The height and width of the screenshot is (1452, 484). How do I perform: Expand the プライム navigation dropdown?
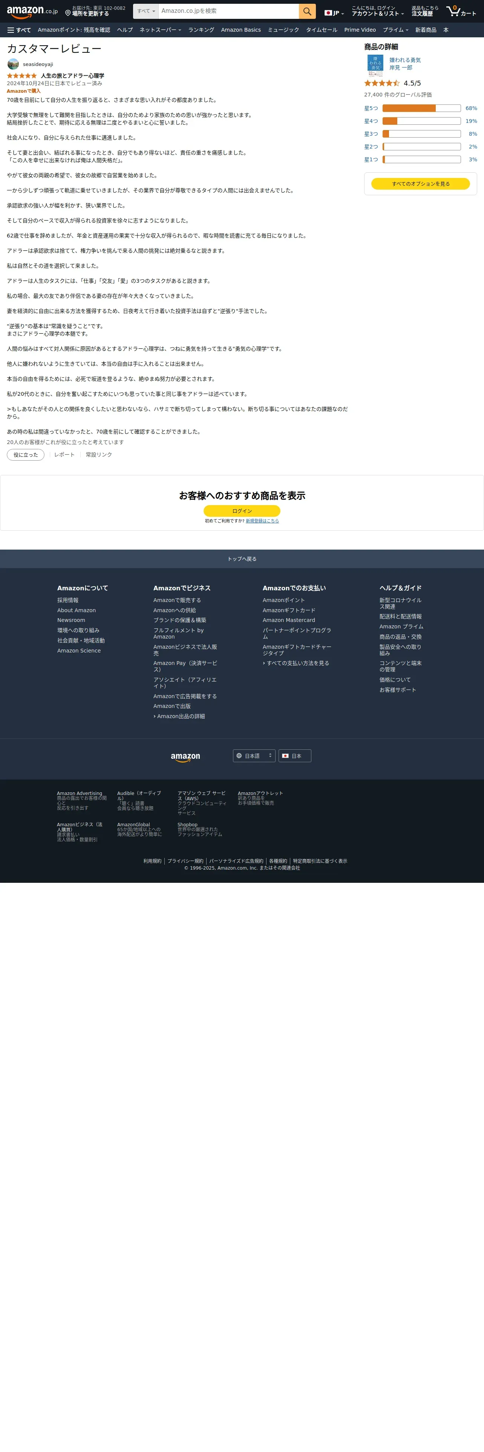pyautogui.click(x=395, y=30)
